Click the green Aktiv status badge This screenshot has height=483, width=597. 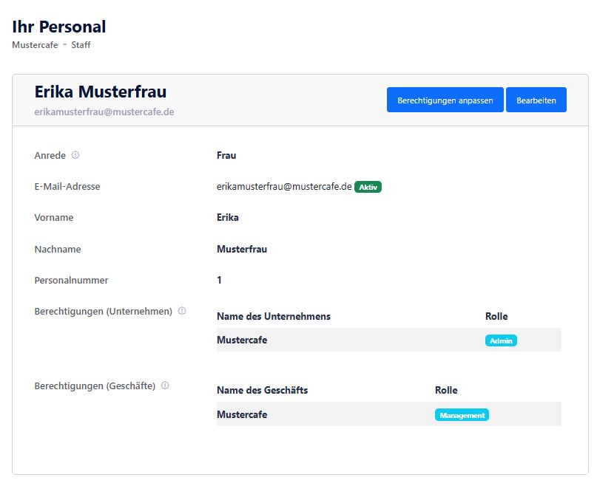[x=368, y=188]
